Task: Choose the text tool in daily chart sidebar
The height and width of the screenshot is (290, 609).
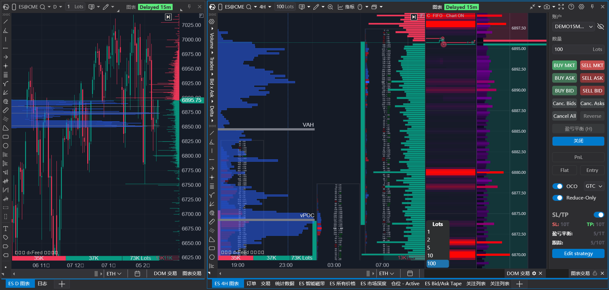Action: (5, 229)
